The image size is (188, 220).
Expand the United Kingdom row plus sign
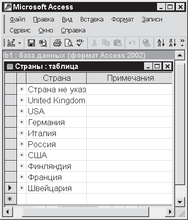(21, 100)
